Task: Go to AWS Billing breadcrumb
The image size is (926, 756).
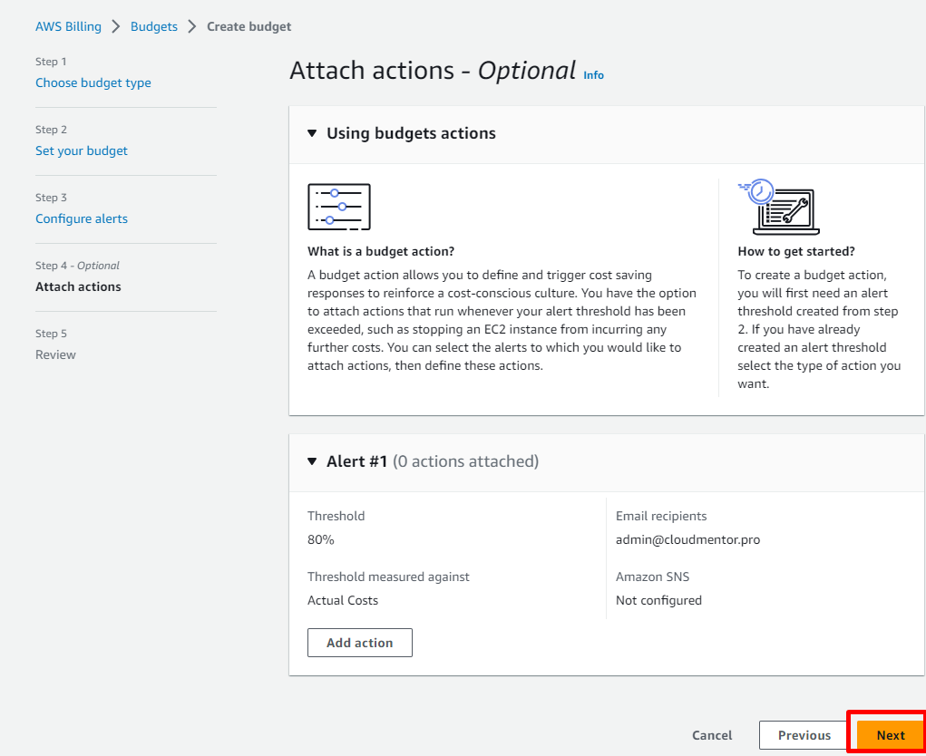Action: (68, 26)
